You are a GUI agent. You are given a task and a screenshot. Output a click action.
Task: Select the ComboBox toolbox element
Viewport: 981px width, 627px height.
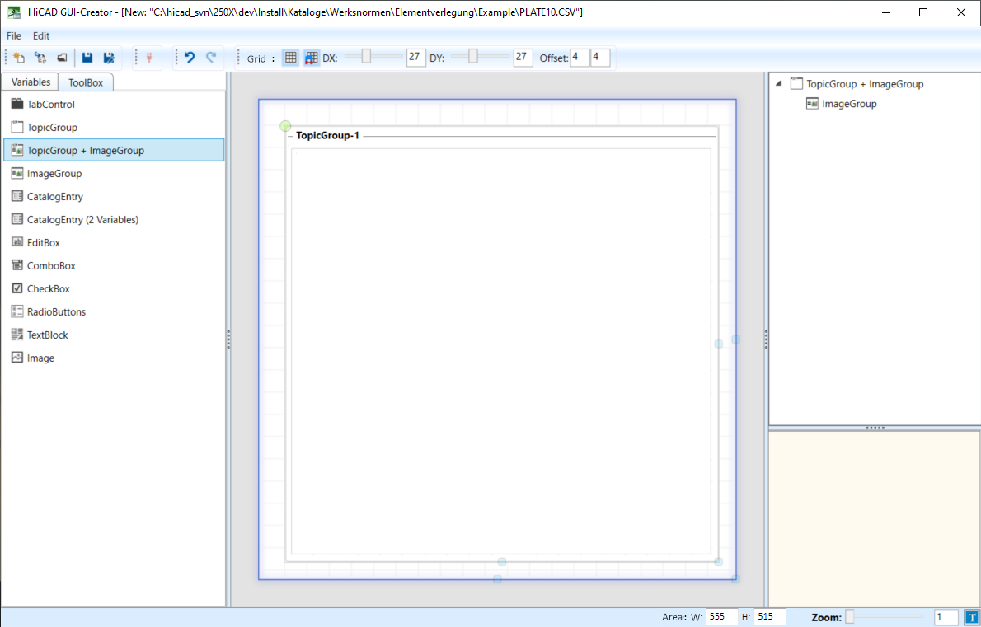[x=50, y=266]
